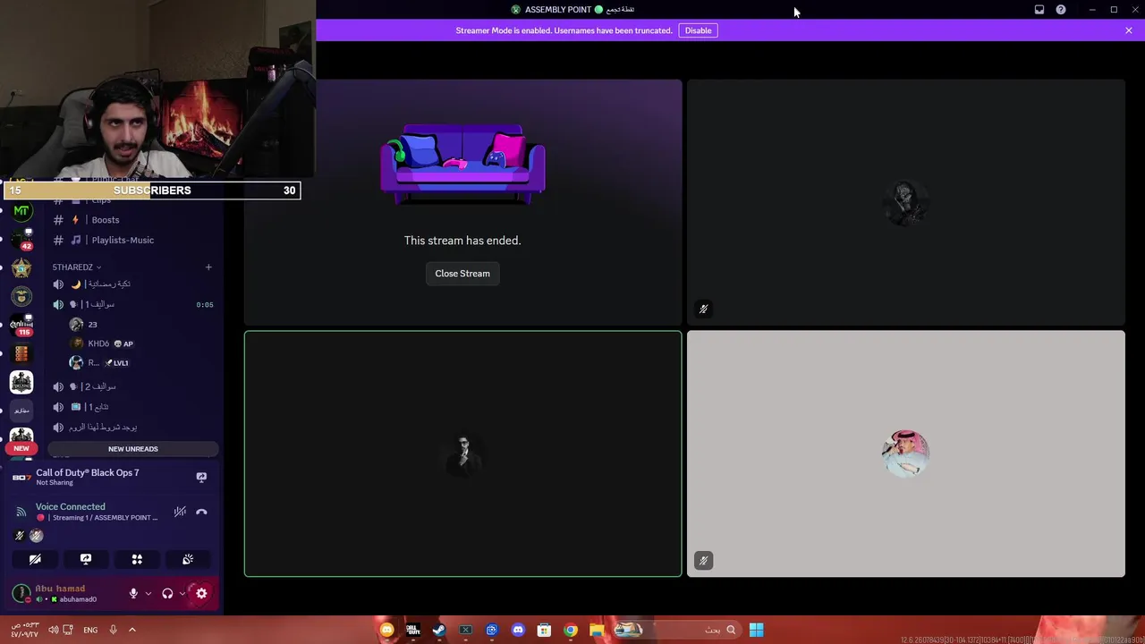The height and width of the screenshot is (644, 1145).
Task: Open Google Chrome from the taskbar
Action: 571,630
